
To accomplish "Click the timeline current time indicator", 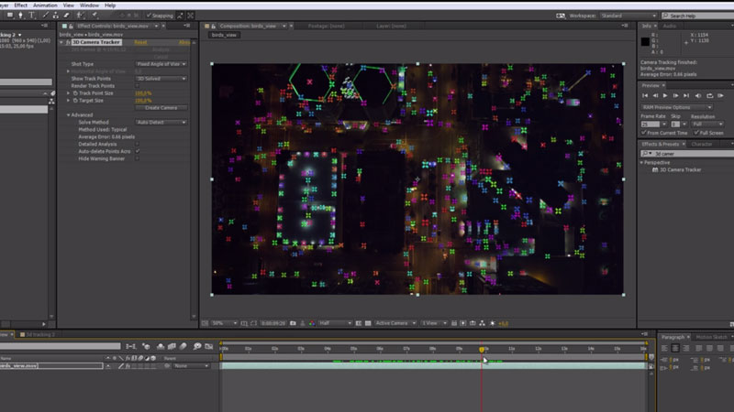I will point(482,349).
